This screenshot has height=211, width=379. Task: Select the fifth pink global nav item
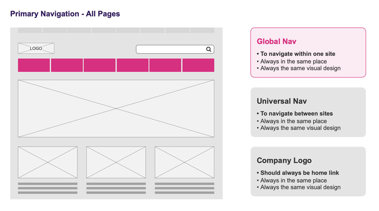(165, 65)
